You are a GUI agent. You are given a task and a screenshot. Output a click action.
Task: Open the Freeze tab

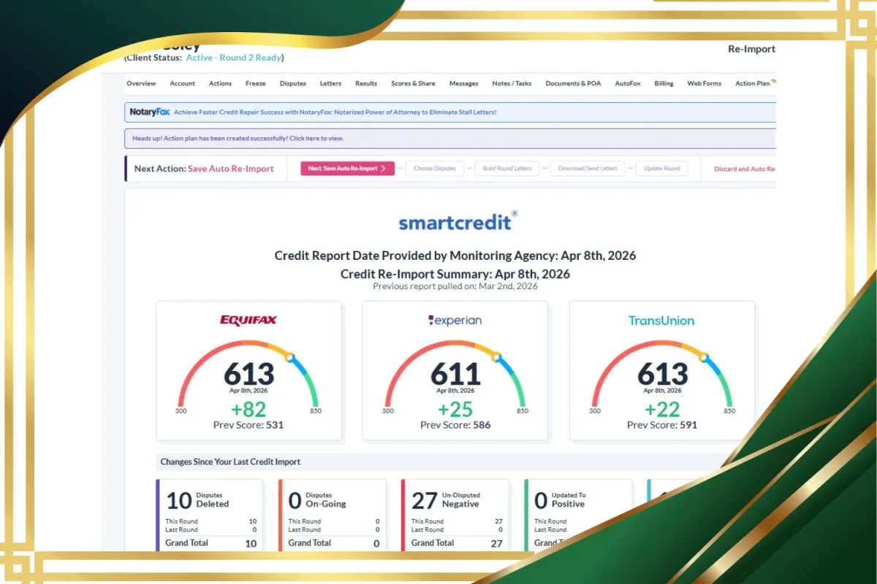(256, 83)
